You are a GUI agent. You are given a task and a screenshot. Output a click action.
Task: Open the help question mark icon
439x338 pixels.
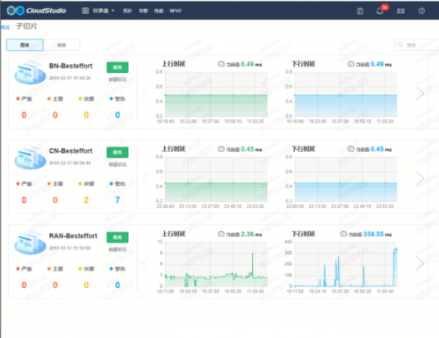[421, 11]
